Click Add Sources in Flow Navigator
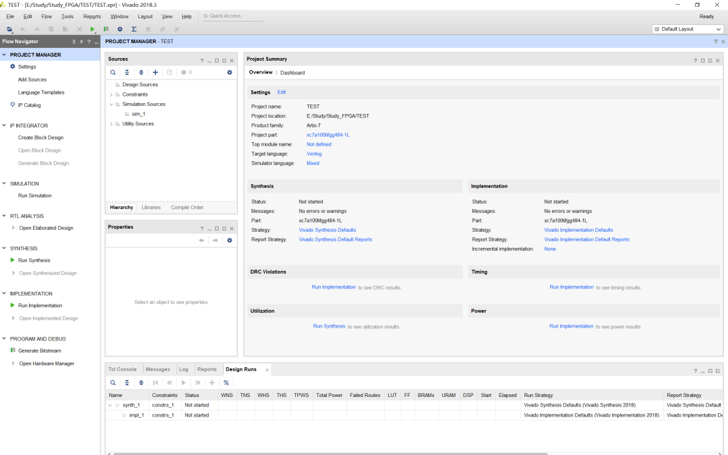 tap(32, 80)
